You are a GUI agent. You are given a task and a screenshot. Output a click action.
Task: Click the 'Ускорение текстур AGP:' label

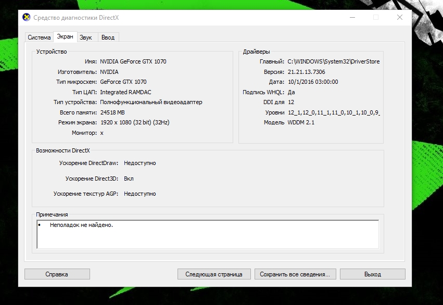coord(86,194)
